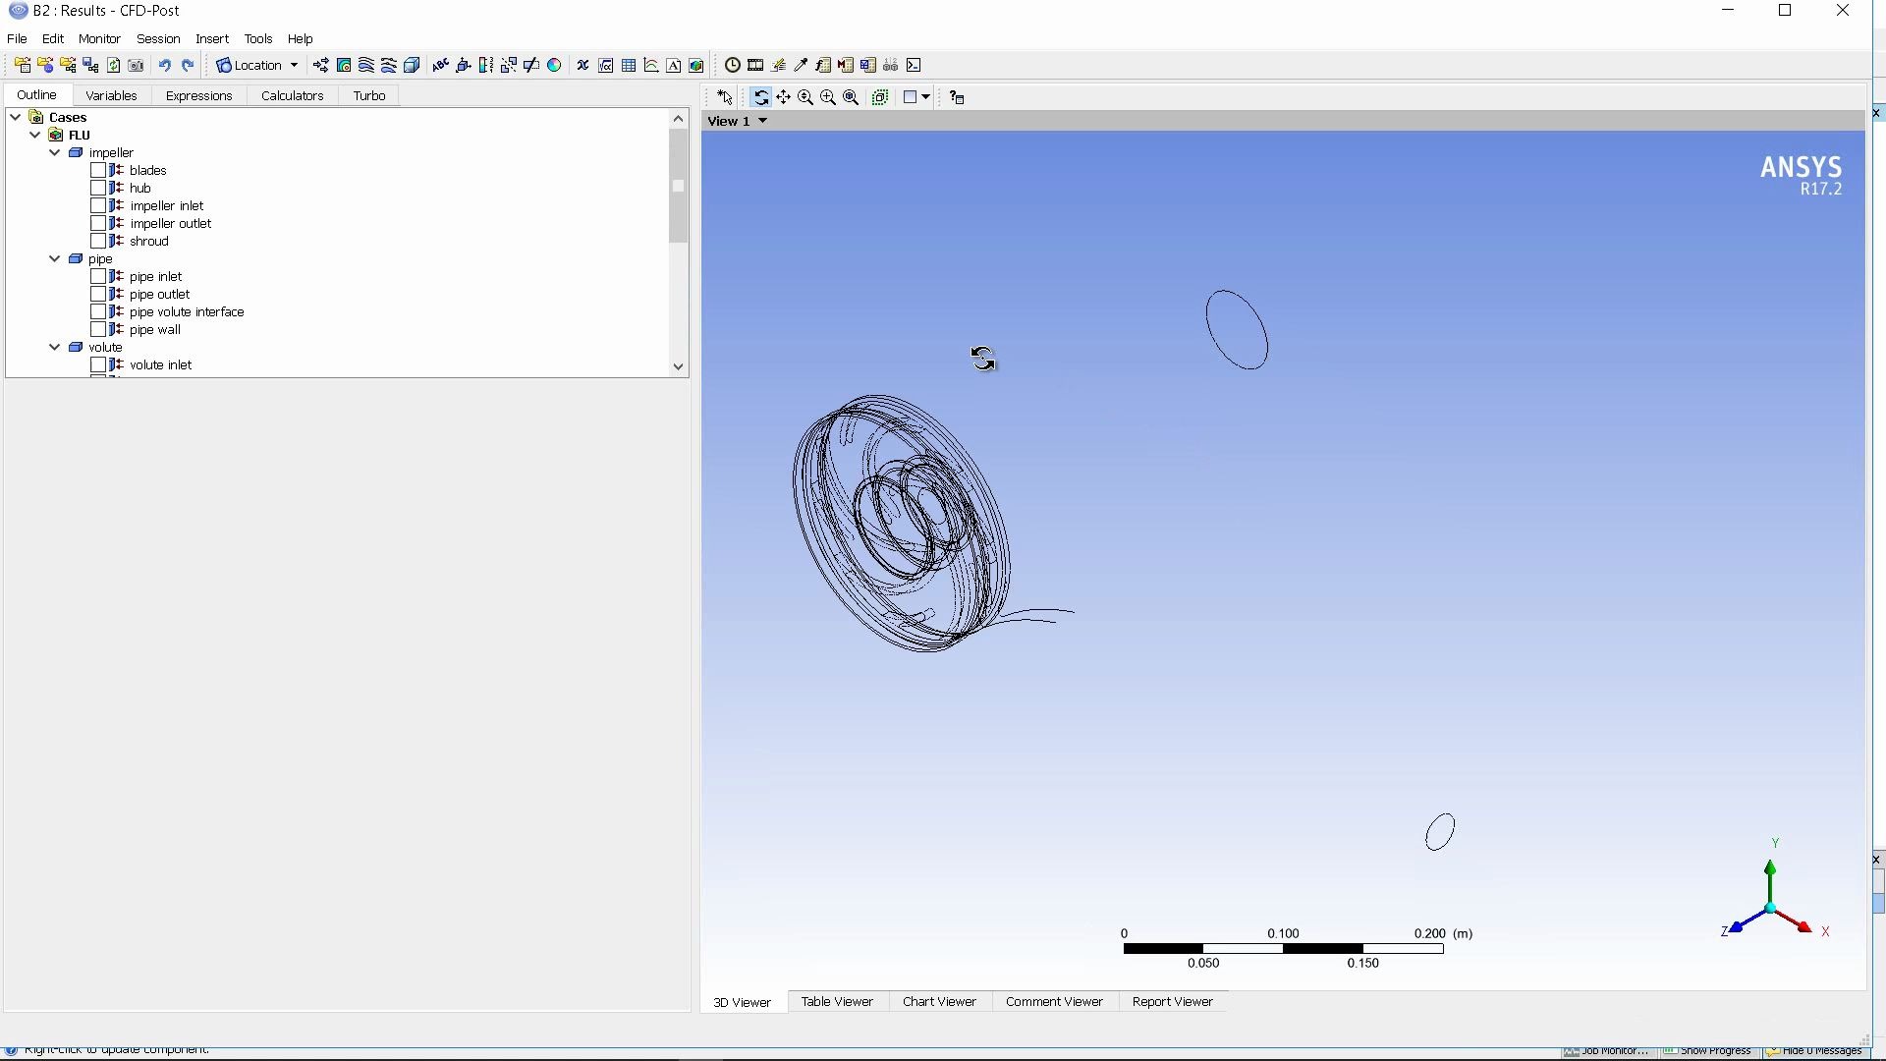Open the View 1 dropdown arrow
1886x1061 pixels.
point(763,121)
